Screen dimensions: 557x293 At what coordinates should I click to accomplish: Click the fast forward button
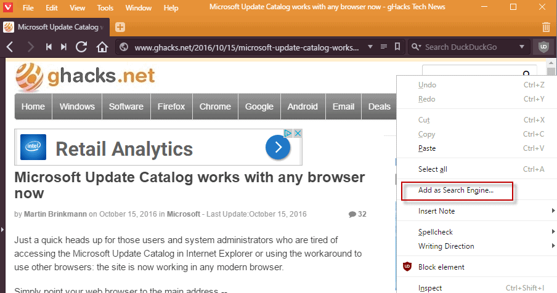(x=63, y=47)
